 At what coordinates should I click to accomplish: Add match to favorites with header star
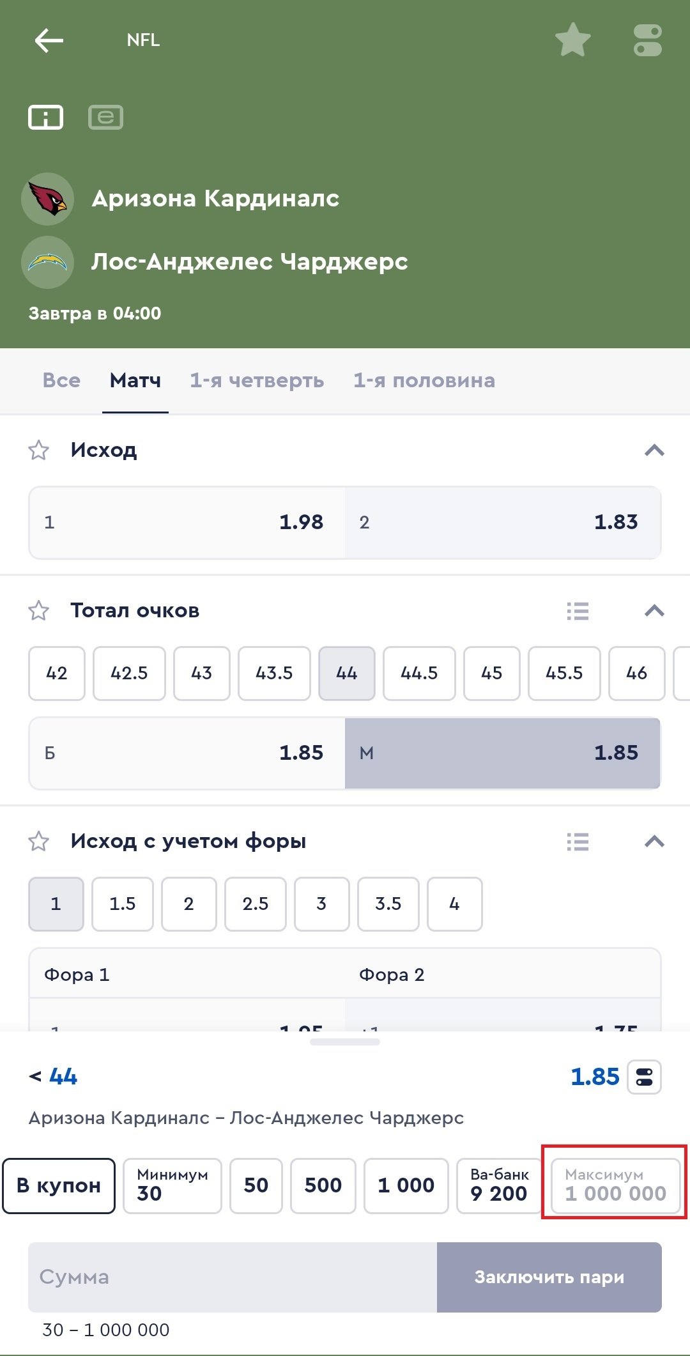pyautogui.click(x=572, y=40)
